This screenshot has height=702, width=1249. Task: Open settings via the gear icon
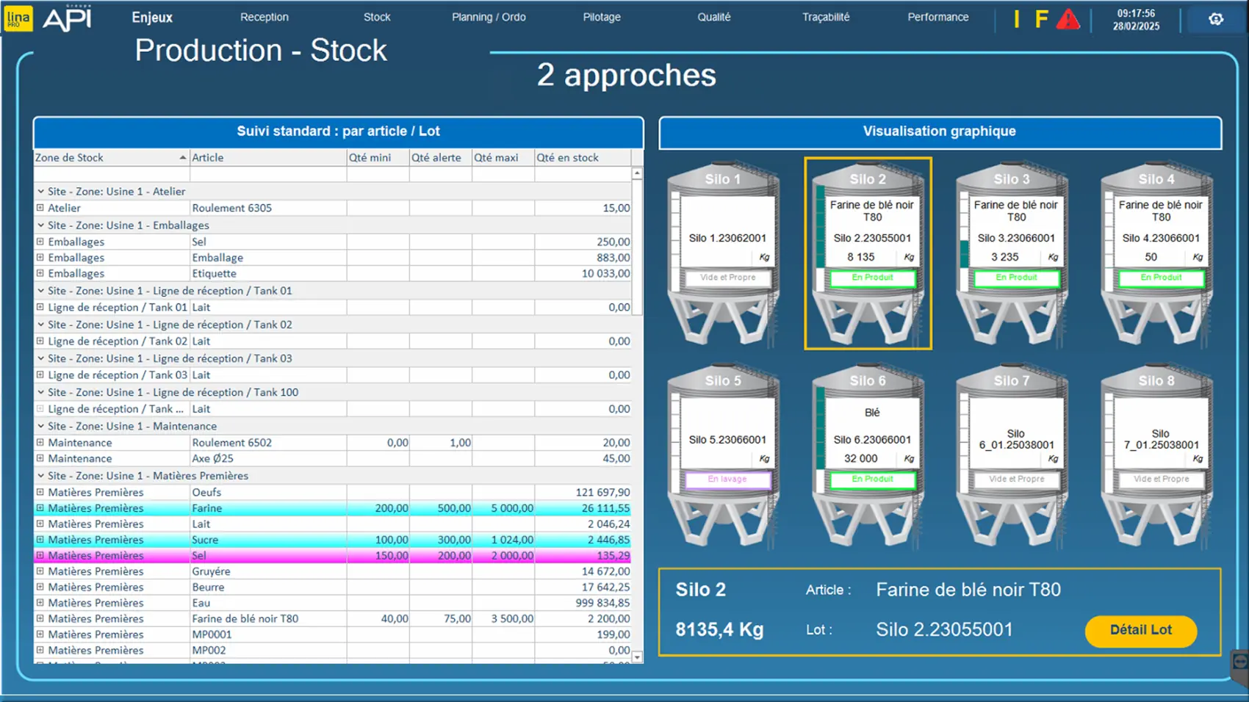coord(1216,19)
